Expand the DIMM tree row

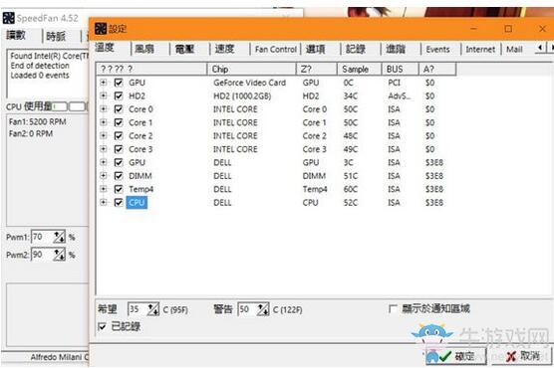tap(104, 176)
